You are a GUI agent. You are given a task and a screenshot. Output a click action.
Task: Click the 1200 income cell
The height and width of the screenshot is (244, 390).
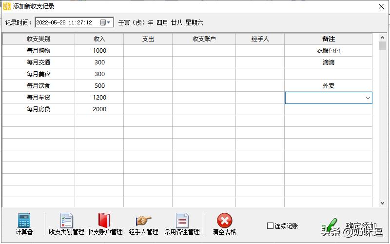coord(99,97)
